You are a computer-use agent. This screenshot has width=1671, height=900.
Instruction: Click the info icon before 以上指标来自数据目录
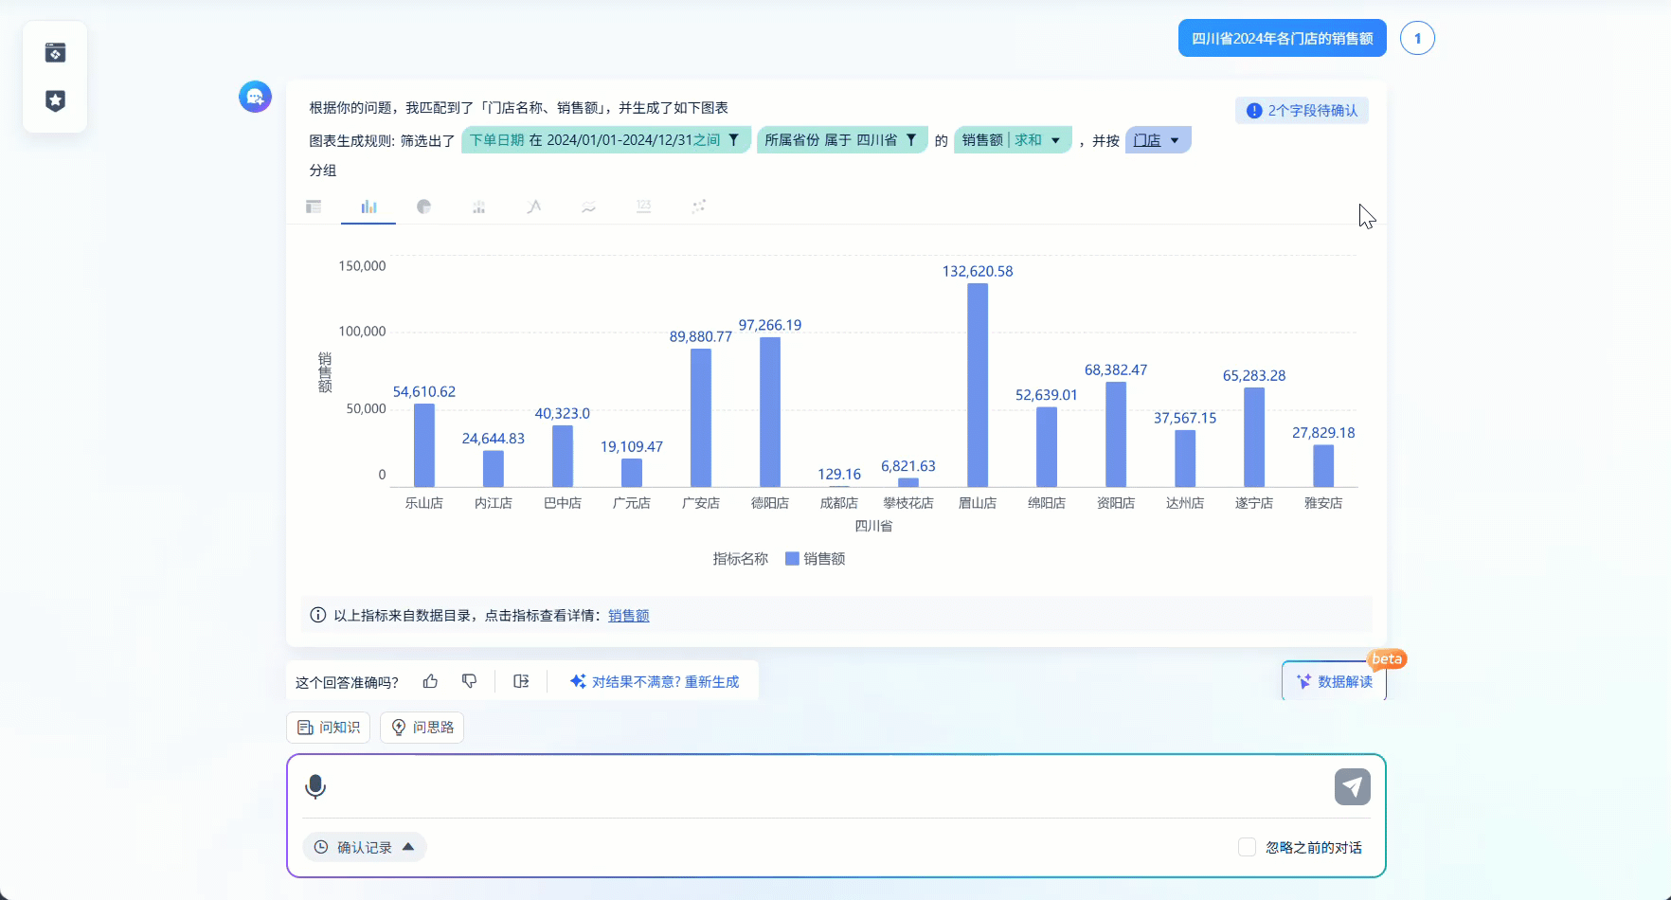318,615
